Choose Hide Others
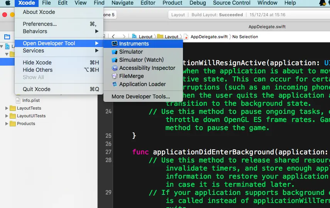 tap(59, 70)
